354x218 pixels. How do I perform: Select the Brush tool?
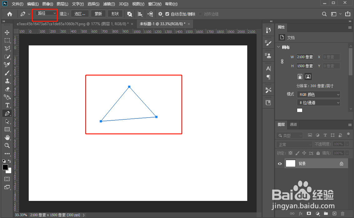coord(7,73)
